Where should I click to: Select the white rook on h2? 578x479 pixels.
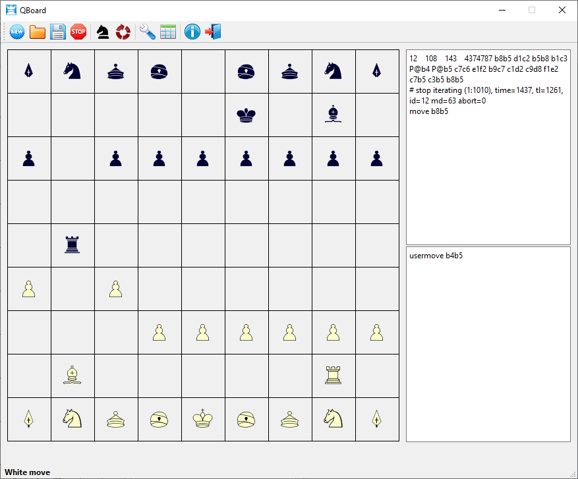click(333, 376)
